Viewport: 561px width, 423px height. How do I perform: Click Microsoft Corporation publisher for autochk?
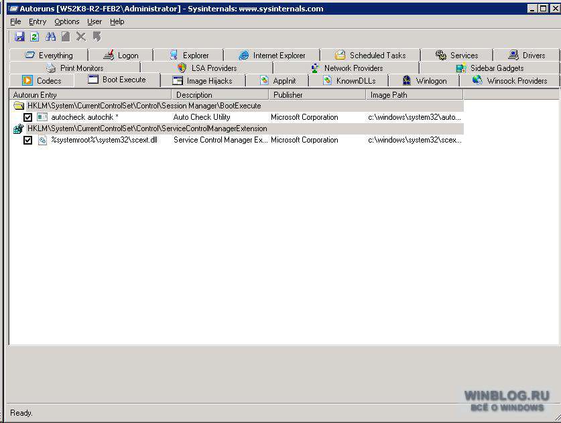pos(304,117)
